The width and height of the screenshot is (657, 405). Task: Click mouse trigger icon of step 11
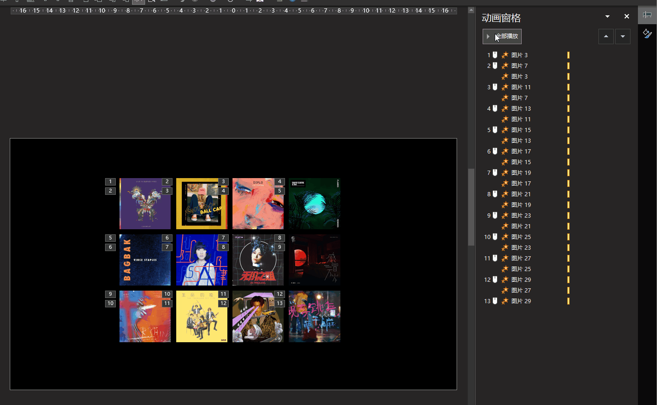pos(495,258)
